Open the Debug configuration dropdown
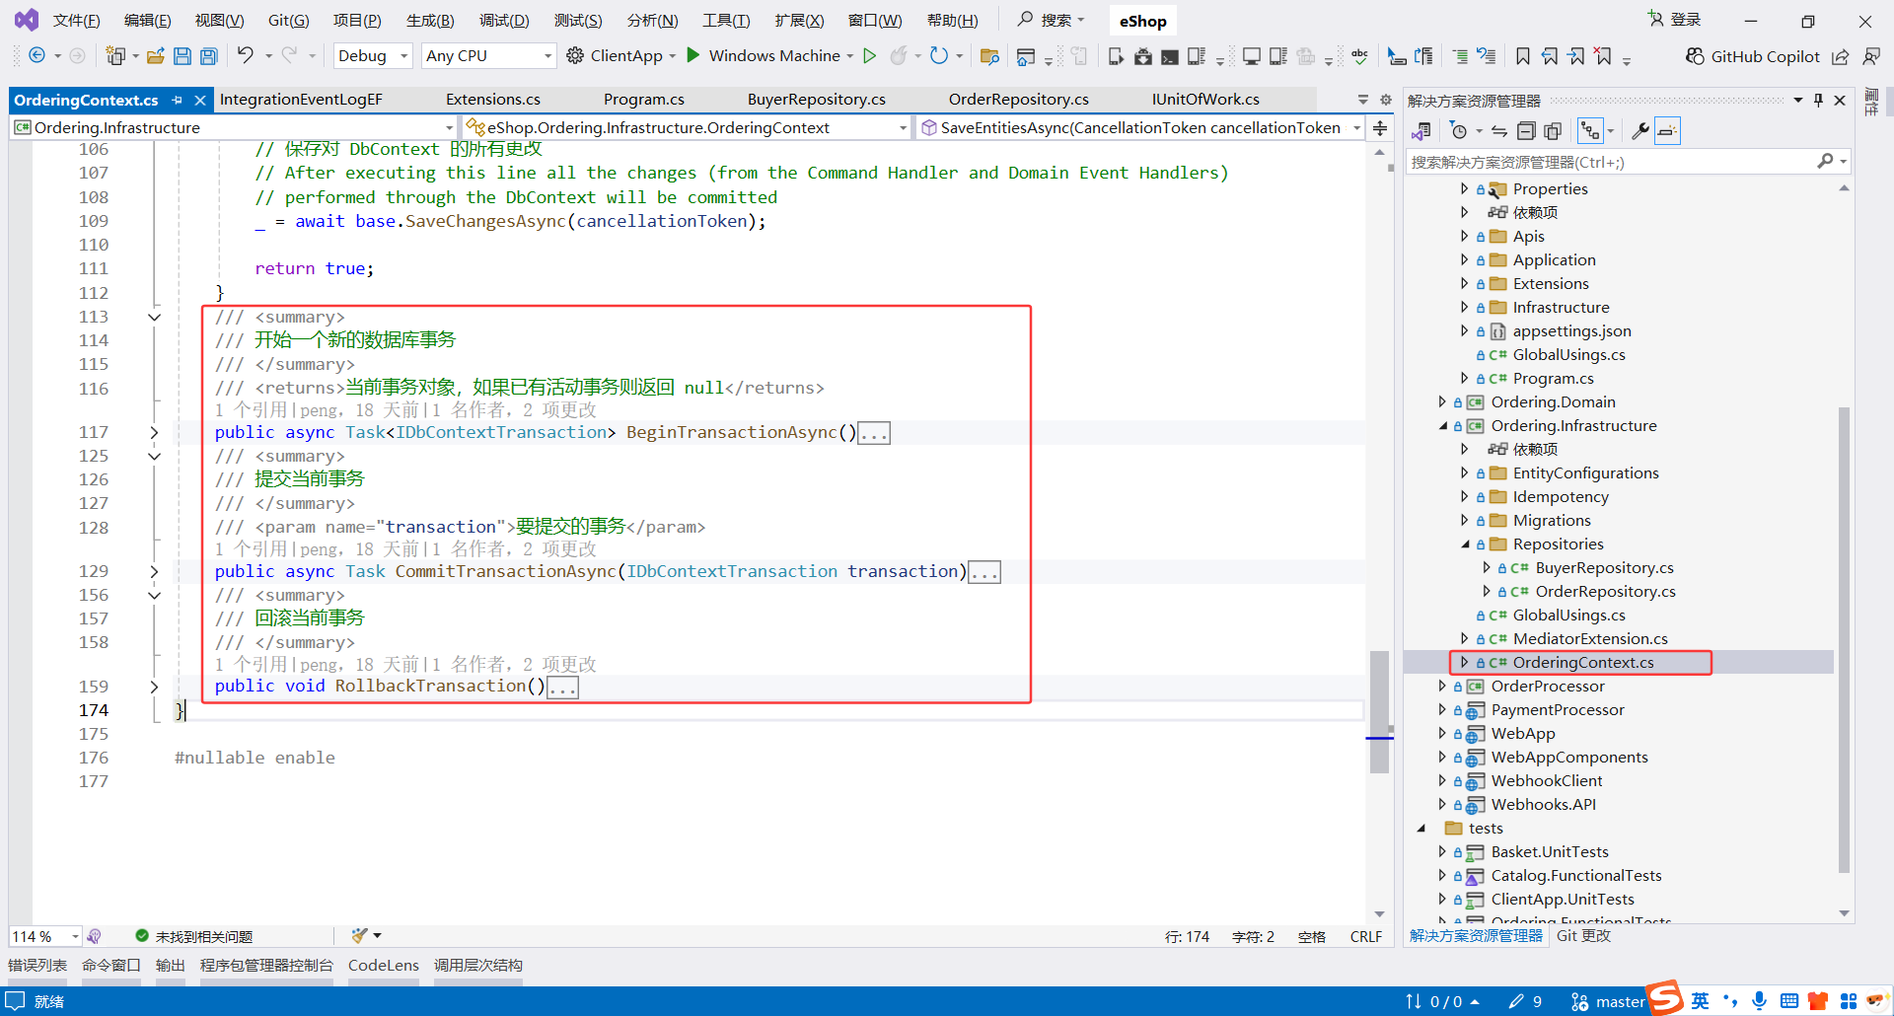 tap(373, 56)
